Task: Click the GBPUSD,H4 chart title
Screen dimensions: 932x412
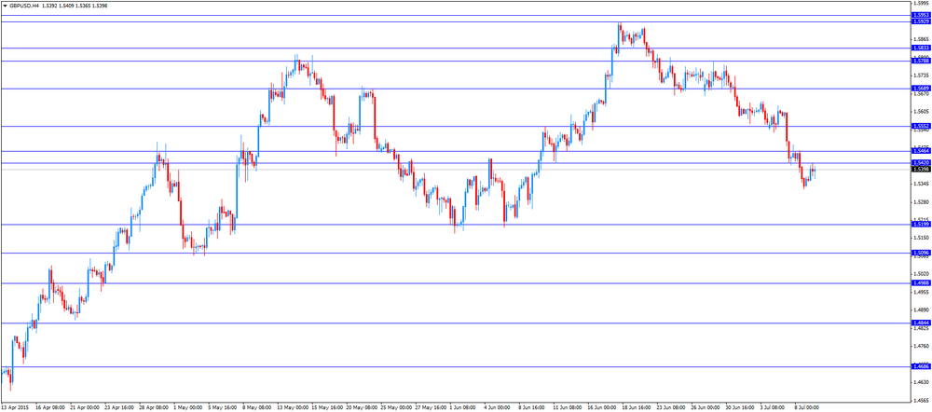Action: click(24, 6)
